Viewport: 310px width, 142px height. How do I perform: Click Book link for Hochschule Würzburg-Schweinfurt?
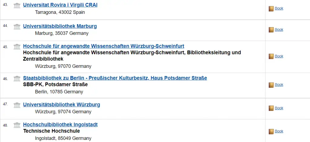click(x=279, y=56)
